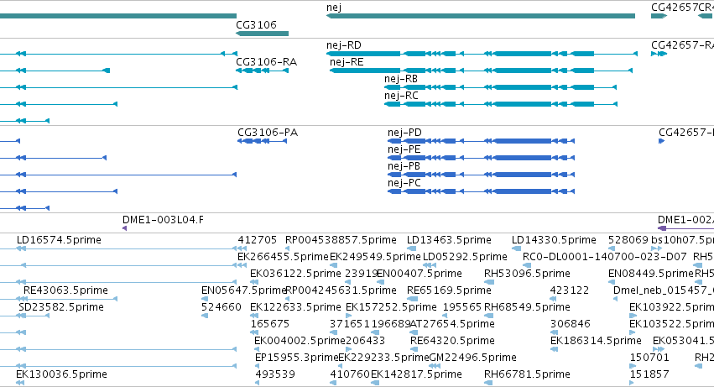Select the nej-PD protein label

pos(404,133)
